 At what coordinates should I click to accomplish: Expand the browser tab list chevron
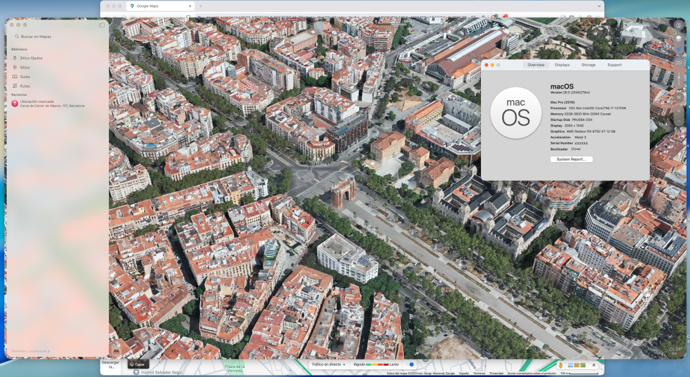[x=598, y=6]
